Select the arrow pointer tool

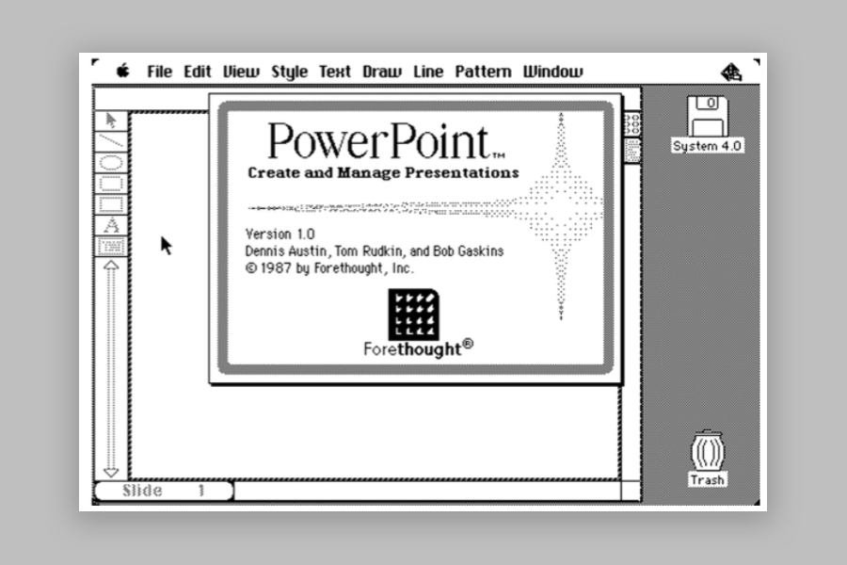click(111, 121)
